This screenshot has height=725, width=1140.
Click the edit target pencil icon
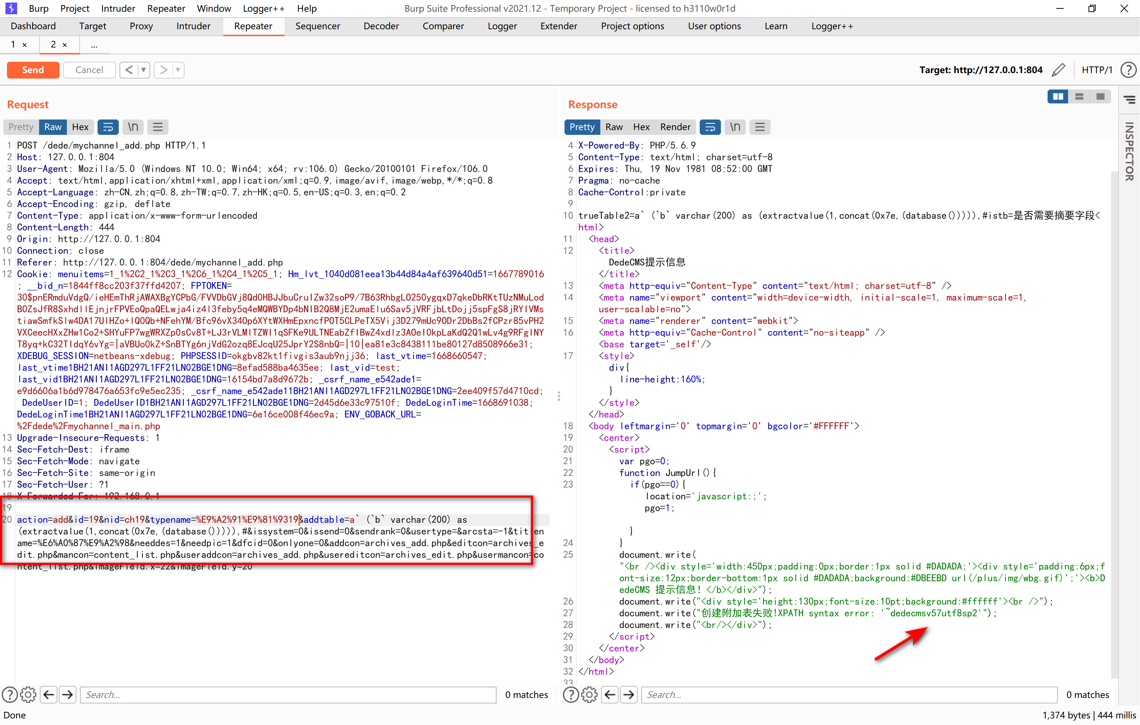[x=1059, y=70]
